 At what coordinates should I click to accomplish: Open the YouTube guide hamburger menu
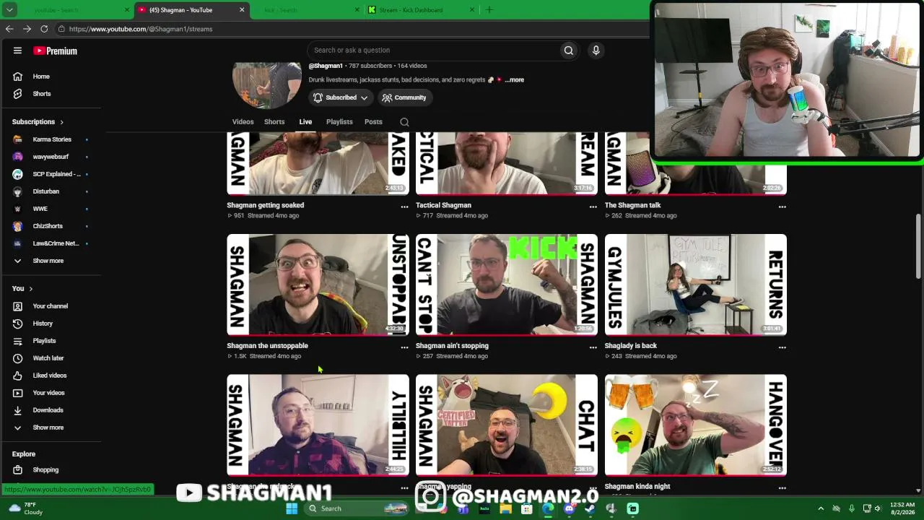coord(17,51)
